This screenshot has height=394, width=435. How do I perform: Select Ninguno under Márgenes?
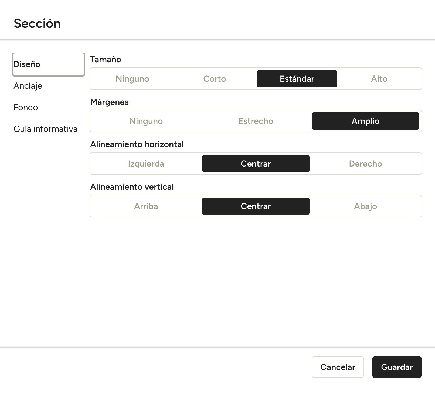(x=146, y=121)
